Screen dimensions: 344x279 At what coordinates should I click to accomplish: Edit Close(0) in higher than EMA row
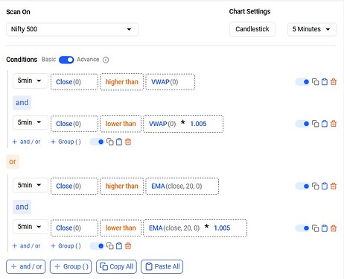[x=74, y=186]
